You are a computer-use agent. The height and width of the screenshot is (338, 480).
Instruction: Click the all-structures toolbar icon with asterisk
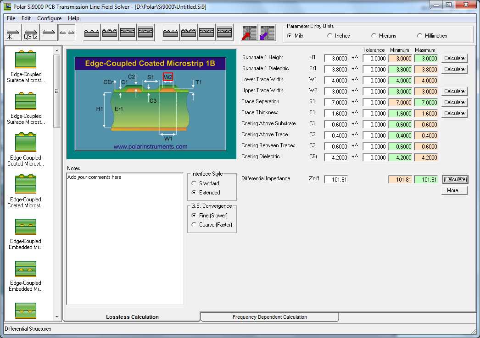[13, 33]
